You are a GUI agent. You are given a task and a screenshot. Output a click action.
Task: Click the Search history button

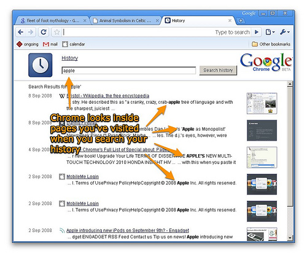[218, 71]
